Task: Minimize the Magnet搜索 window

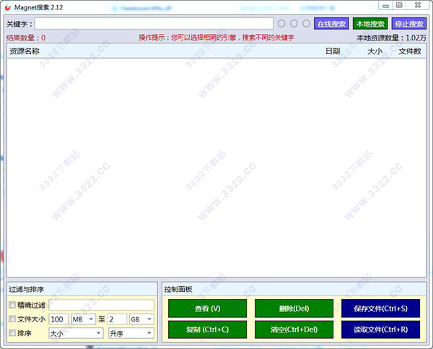Action: (386, 5)
